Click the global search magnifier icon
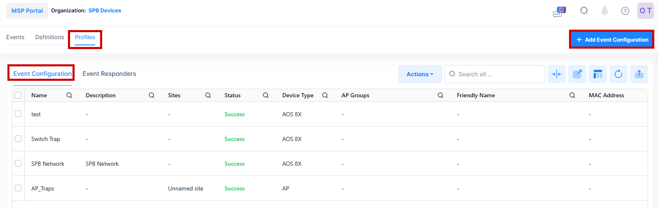The image size is (658, 209). point(584,11)
